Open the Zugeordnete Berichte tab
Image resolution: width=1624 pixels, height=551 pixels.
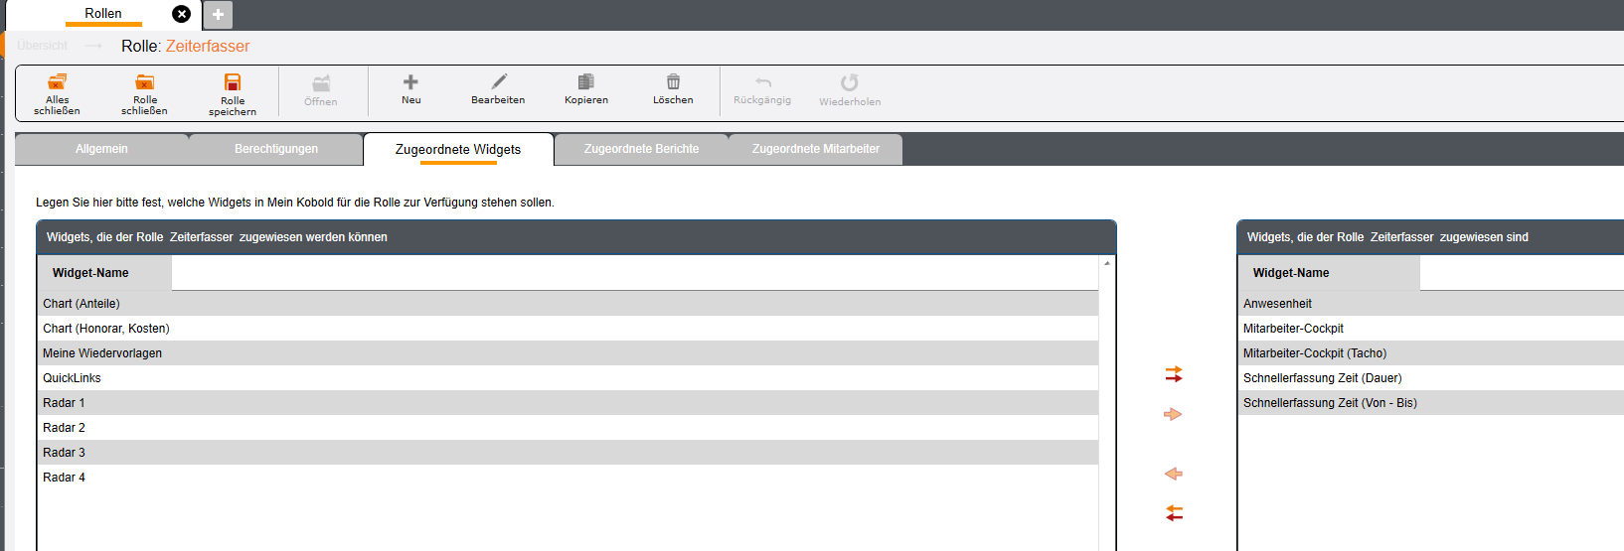click(x=641, y=149)
